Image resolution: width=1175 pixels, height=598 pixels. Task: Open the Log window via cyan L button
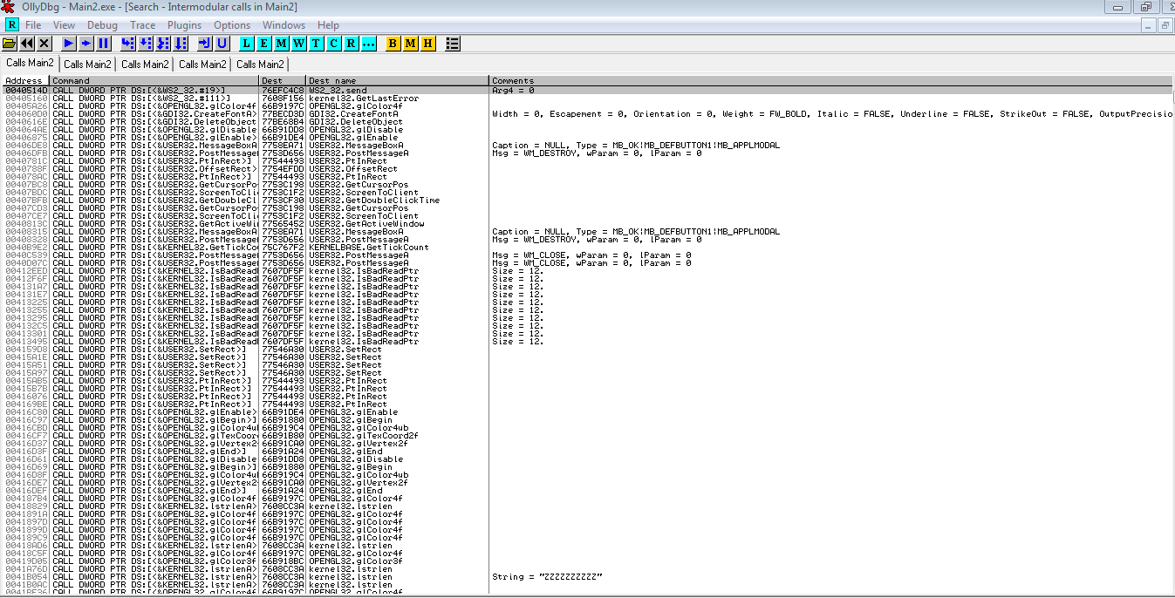tap(247, 43)
